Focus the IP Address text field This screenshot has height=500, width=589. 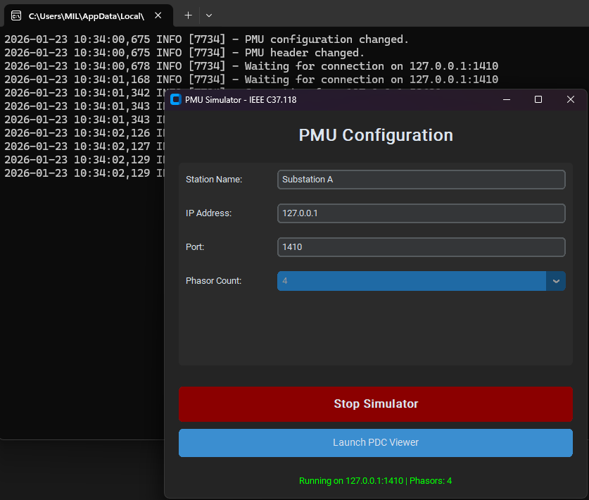pyautogui.click(x=421, y=213)
